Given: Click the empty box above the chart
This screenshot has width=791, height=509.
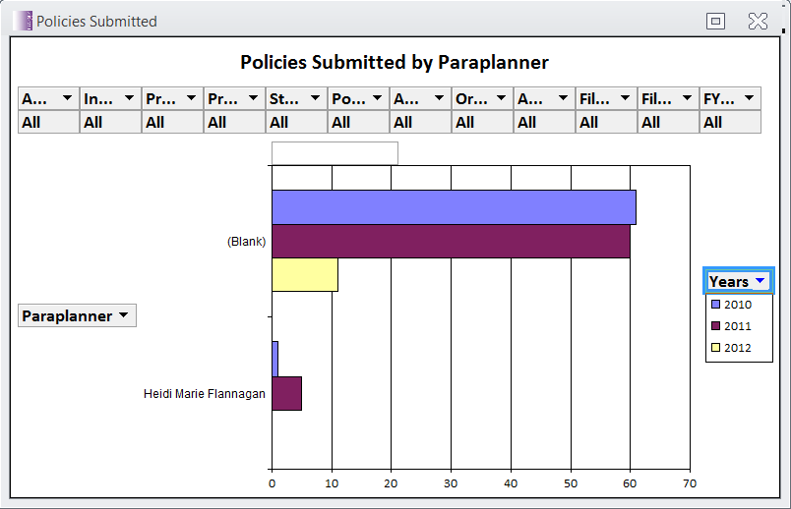Looking at the screenshot, I should pyautogui.click(x=335, y=153).
